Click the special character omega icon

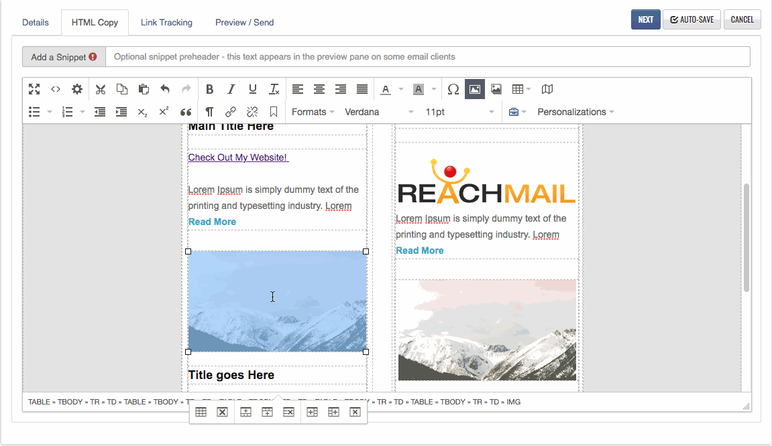click(453, 89)
